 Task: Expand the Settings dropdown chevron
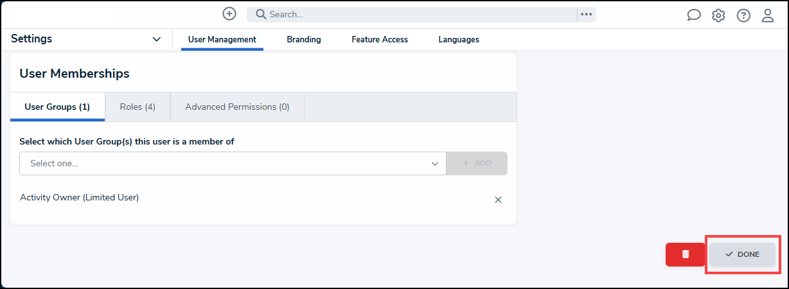coord(157,39)
